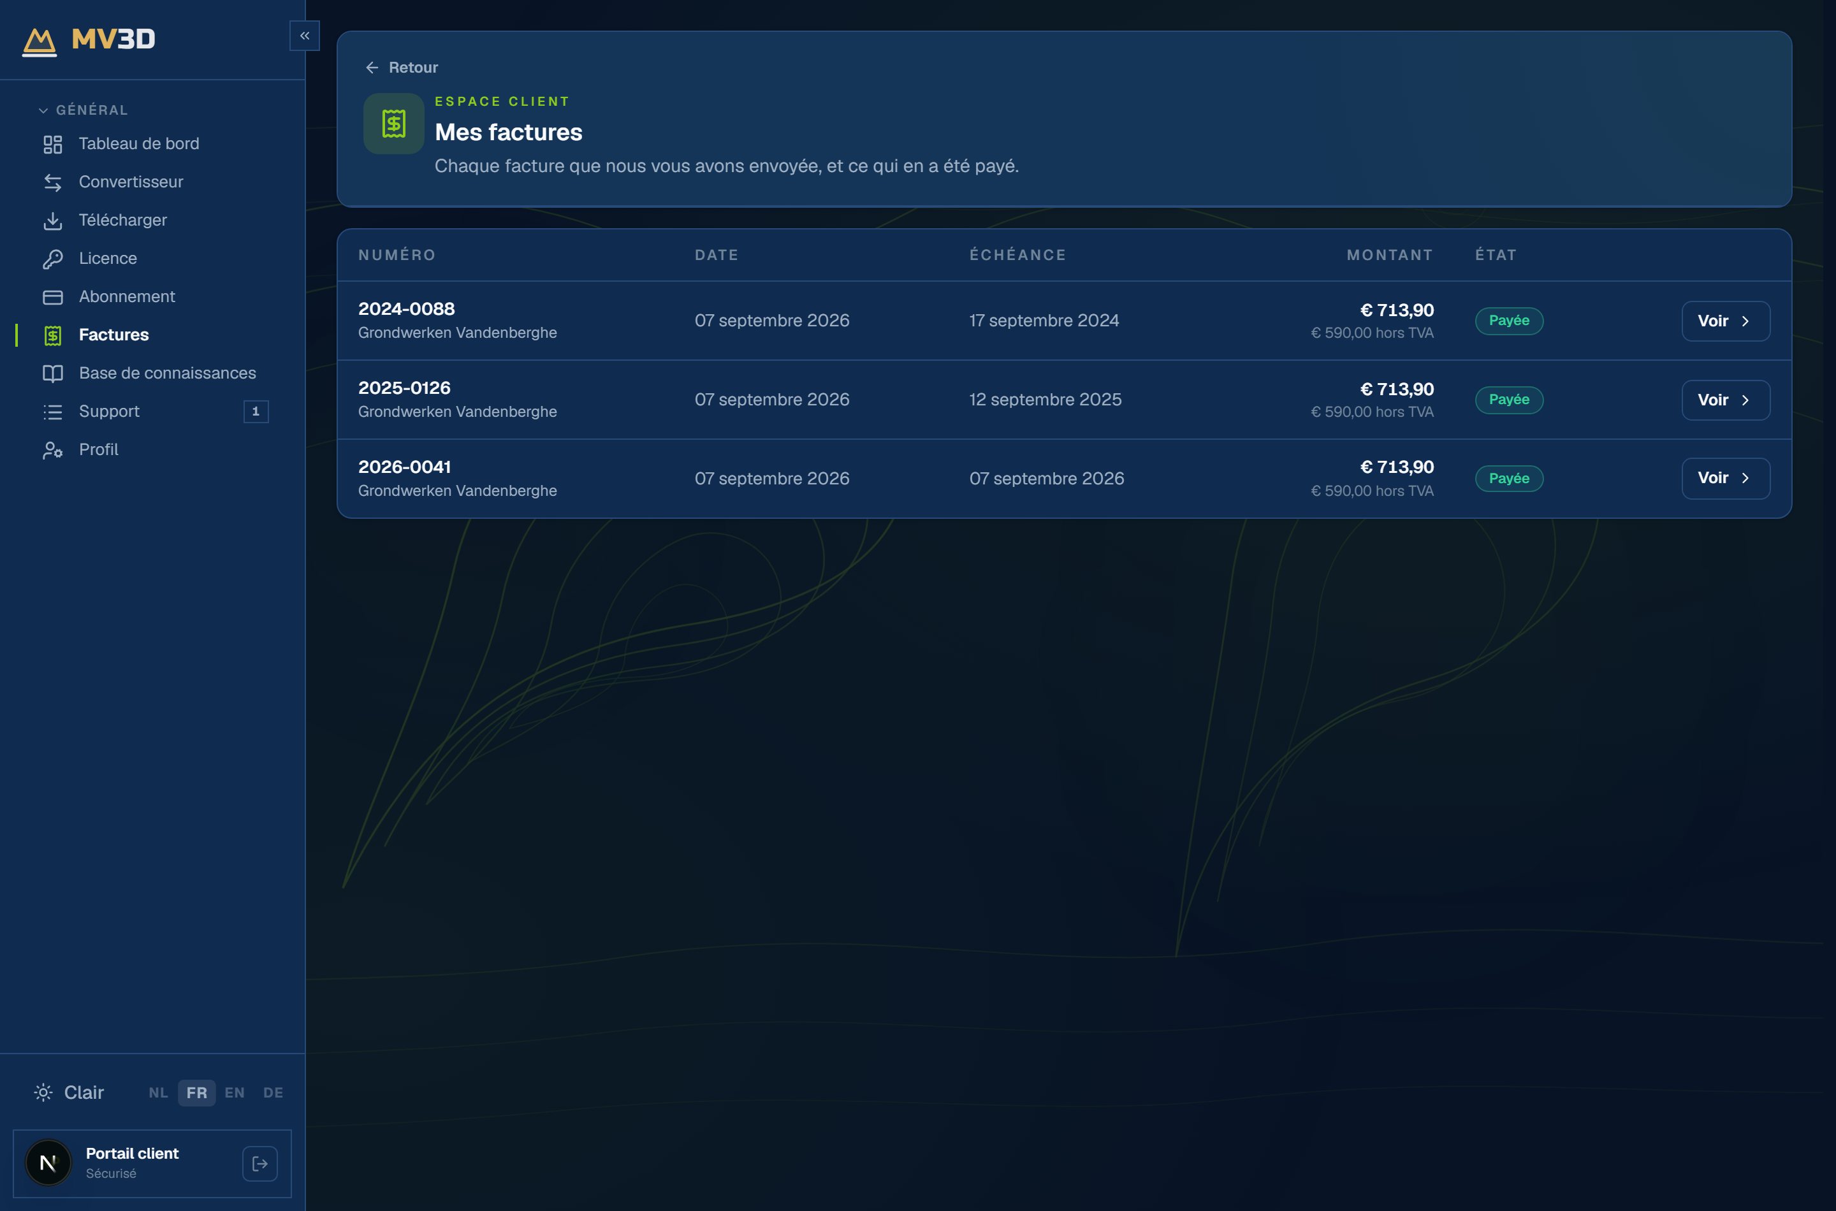The width and height of the screenshot is (1836, 1211).
Task: Switch theme to Clair
Action: point(69,1092)
